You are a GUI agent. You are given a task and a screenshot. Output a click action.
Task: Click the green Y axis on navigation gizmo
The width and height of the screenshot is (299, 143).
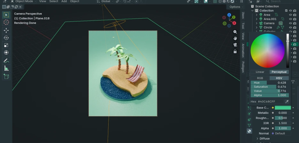click(234, 17)
